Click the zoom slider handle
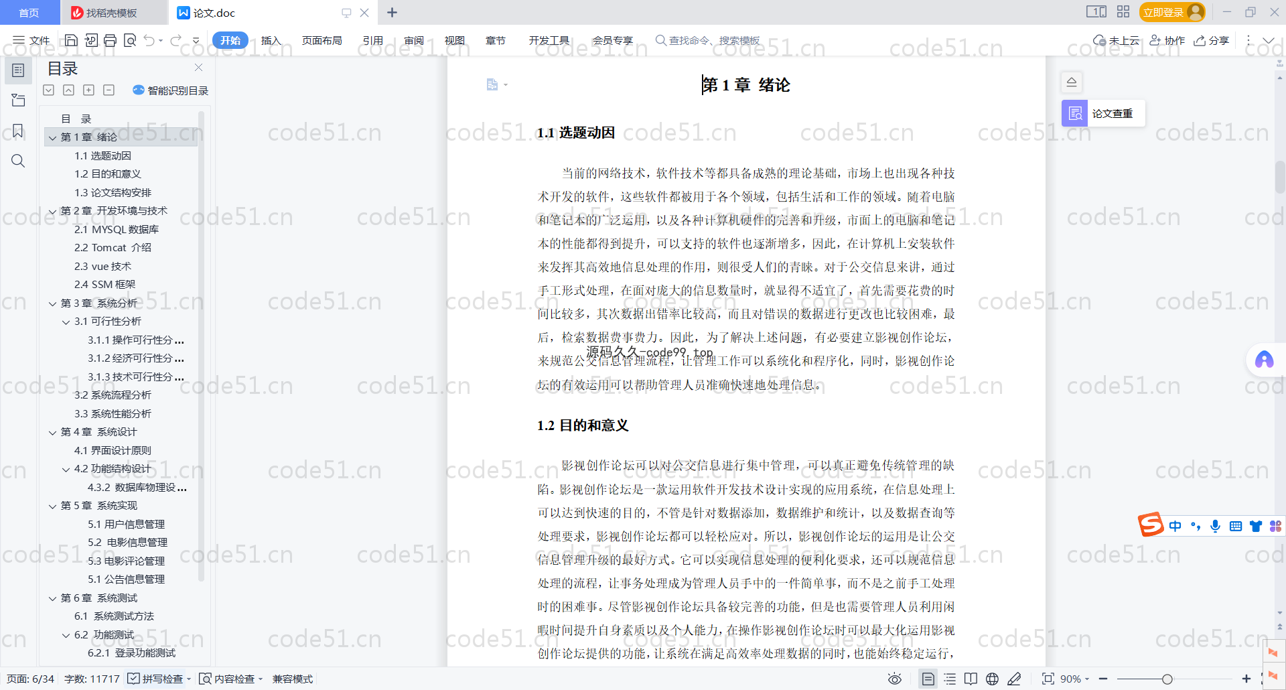 [1167, 679]
